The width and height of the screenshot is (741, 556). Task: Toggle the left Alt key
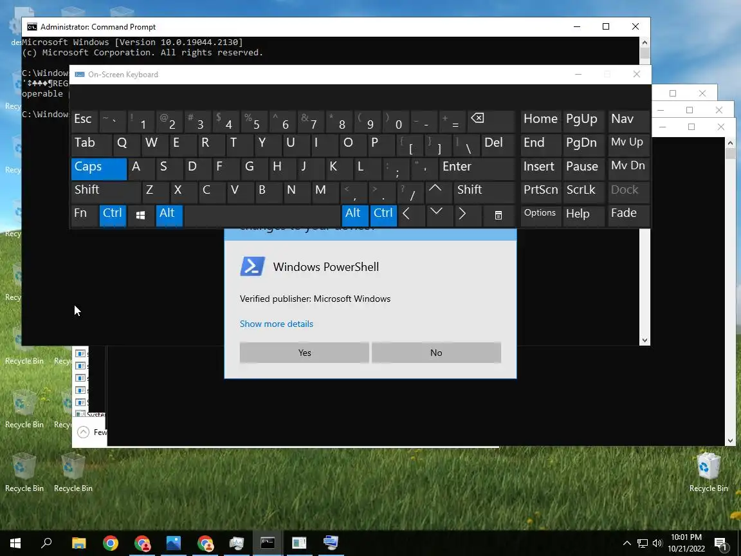pyautogui.click(x=169, y=216)
